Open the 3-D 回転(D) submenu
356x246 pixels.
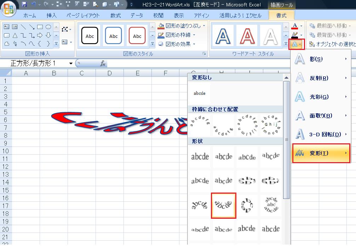[321, 135]
